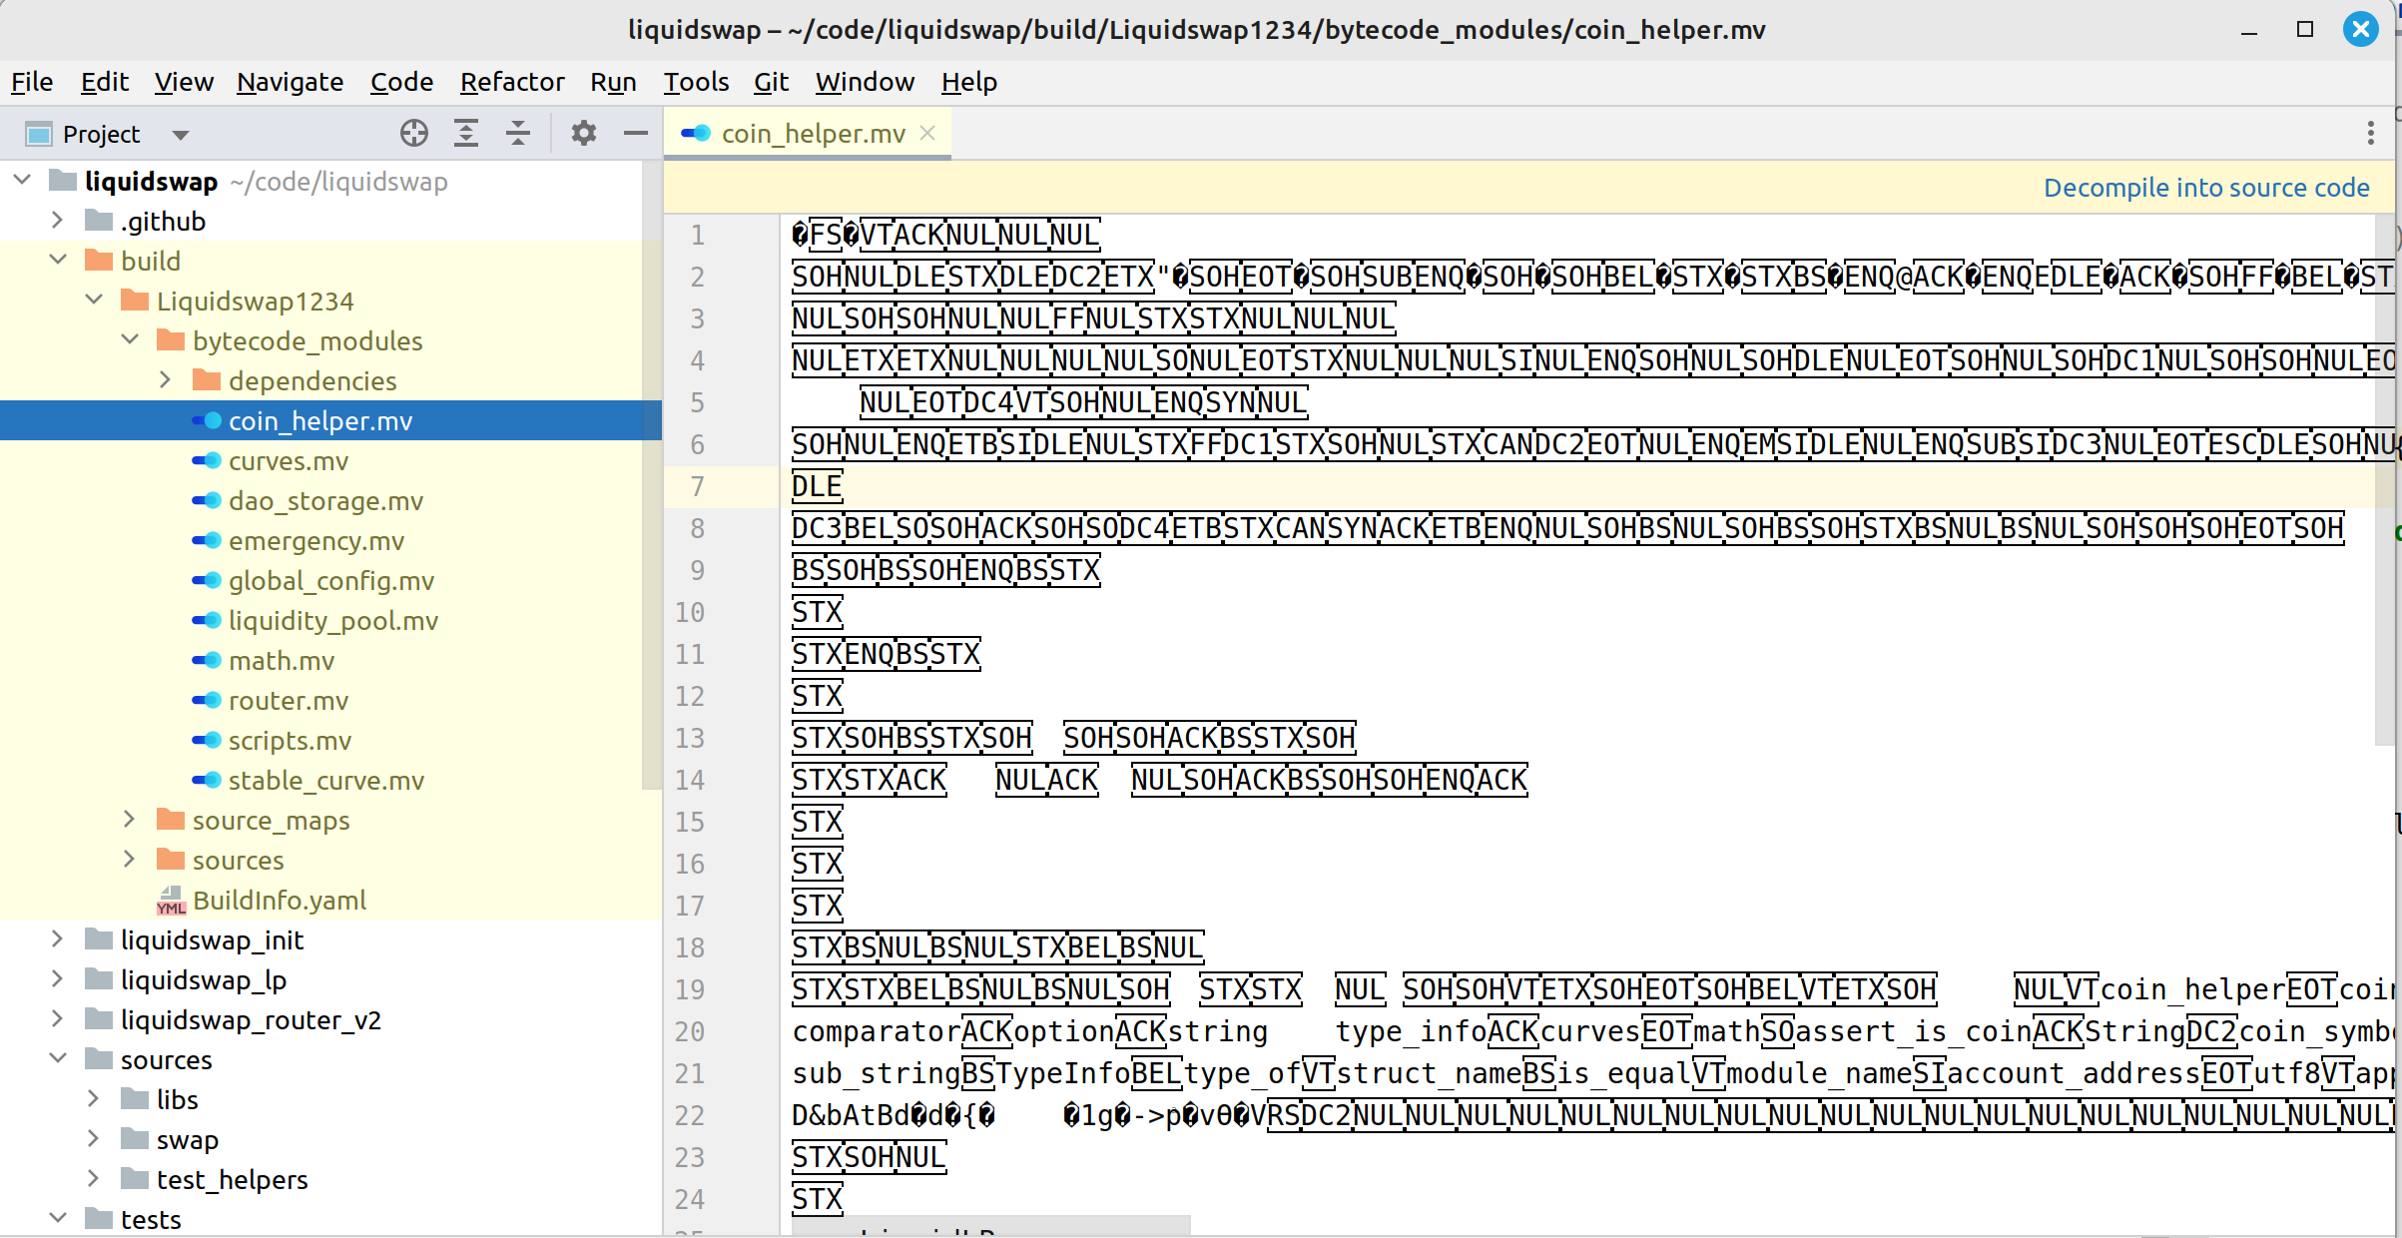Click line number 20 in gutter
The height and width of the screenshot is (1238, 2402).
[690, 1031]
